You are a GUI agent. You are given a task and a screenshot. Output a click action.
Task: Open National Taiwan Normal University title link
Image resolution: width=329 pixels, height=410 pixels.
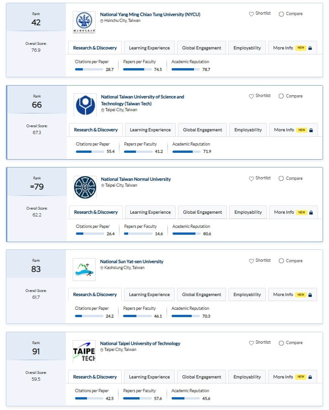136,179
